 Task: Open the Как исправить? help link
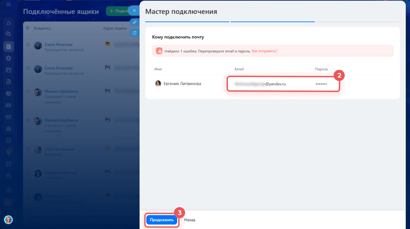click(x=264, y=51)
